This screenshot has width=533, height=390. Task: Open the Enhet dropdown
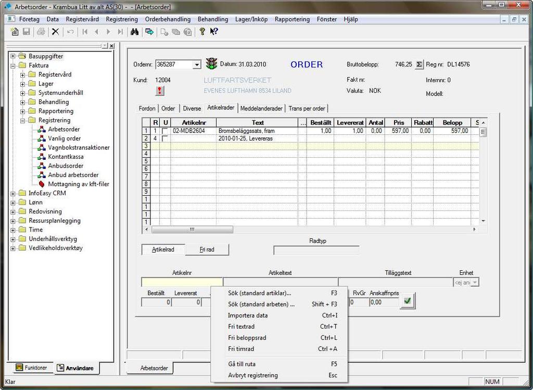[475, 282]
